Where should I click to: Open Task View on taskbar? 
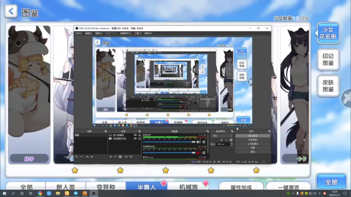click(31, 193)
